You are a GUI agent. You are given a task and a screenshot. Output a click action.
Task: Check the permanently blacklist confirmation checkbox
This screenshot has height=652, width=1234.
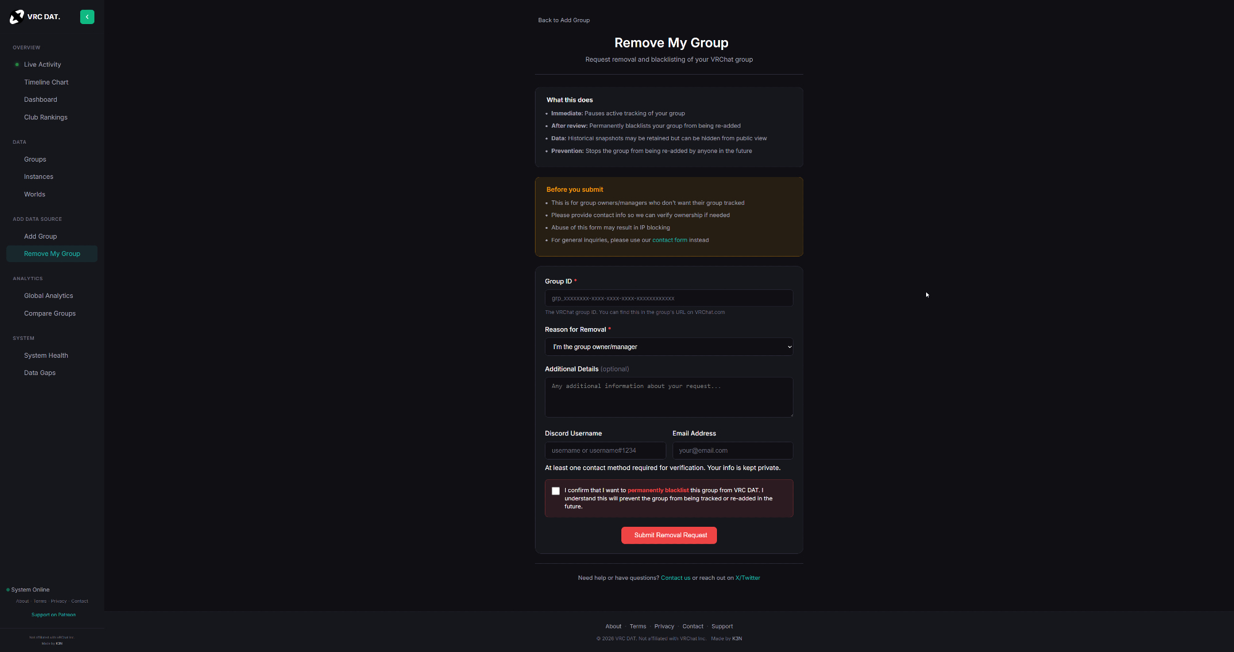[556, 491]
